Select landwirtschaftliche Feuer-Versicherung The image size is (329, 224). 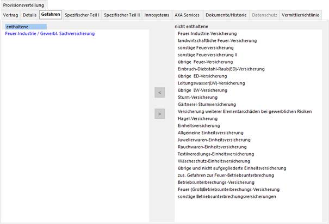tap(217, 40)
